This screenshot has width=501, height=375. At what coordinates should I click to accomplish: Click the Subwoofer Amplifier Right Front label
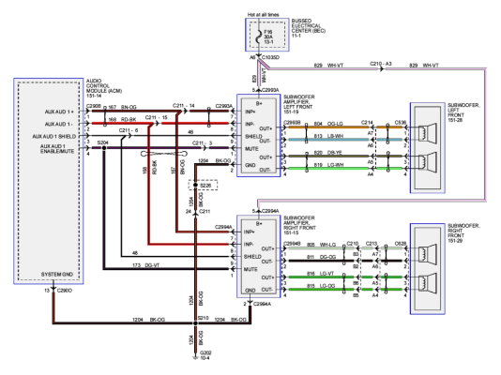pyautogui.click(x=299, y=225)
